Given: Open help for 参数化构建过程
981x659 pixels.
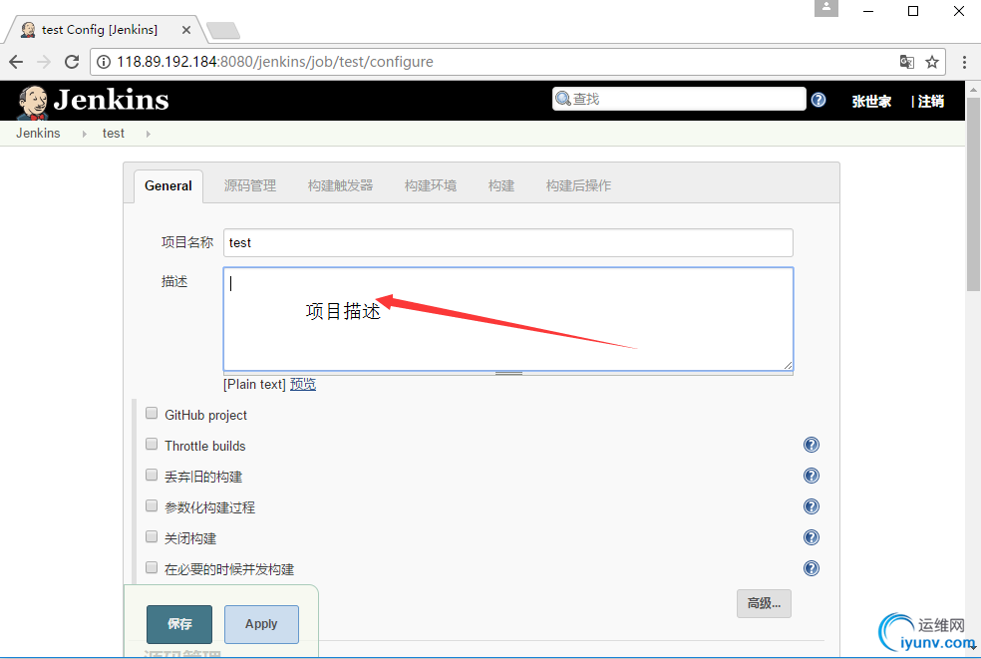Looking at the screenshot, I should coord(812,506).
